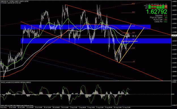Click the EMA indicator cell for M15

[x=155, y=8]
